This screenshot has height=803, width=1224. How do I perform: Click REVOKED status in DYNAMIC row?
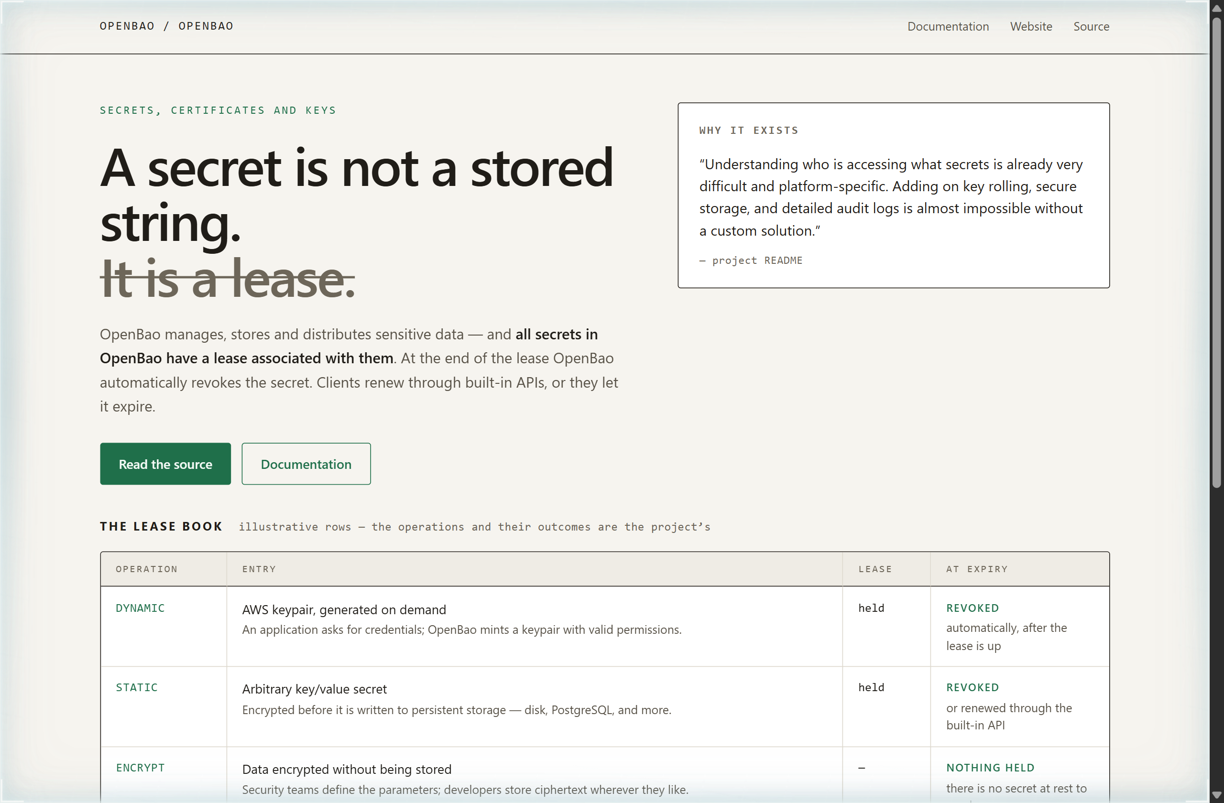(x=972, y=608)
